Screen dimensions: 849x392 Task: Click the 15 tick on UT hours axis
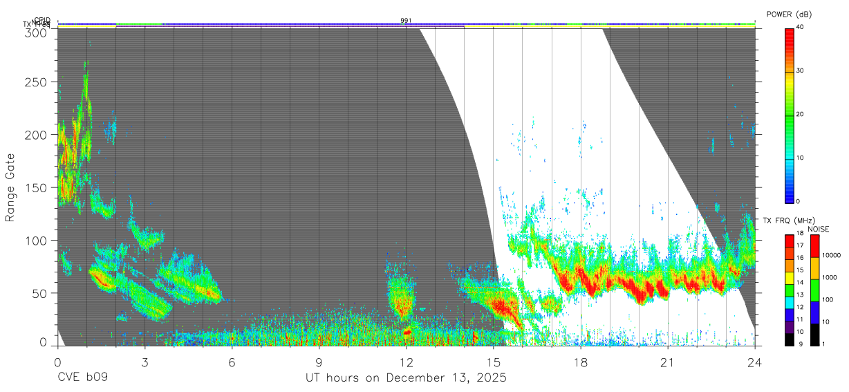coord(494,362)
